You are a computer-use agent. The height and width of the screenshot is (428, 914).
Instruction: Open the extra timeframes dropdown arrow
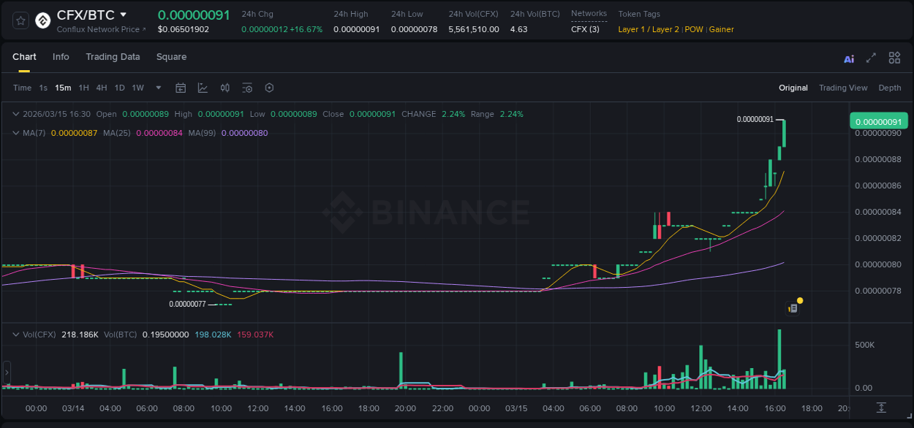tap(158, 88)
